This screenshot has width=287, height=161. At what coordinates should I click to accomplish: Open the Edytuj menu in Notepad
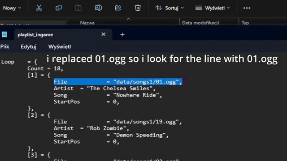tap(29, 47)
